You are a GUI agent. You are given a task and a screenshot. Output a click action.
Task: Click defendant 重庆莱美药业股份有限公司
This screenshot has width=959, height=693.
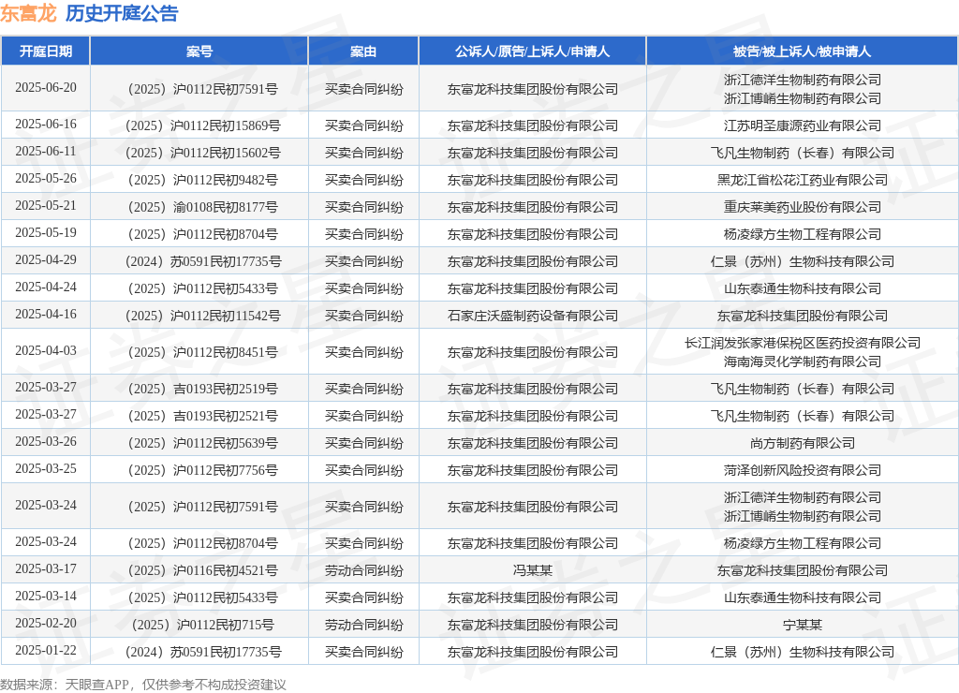803,207
